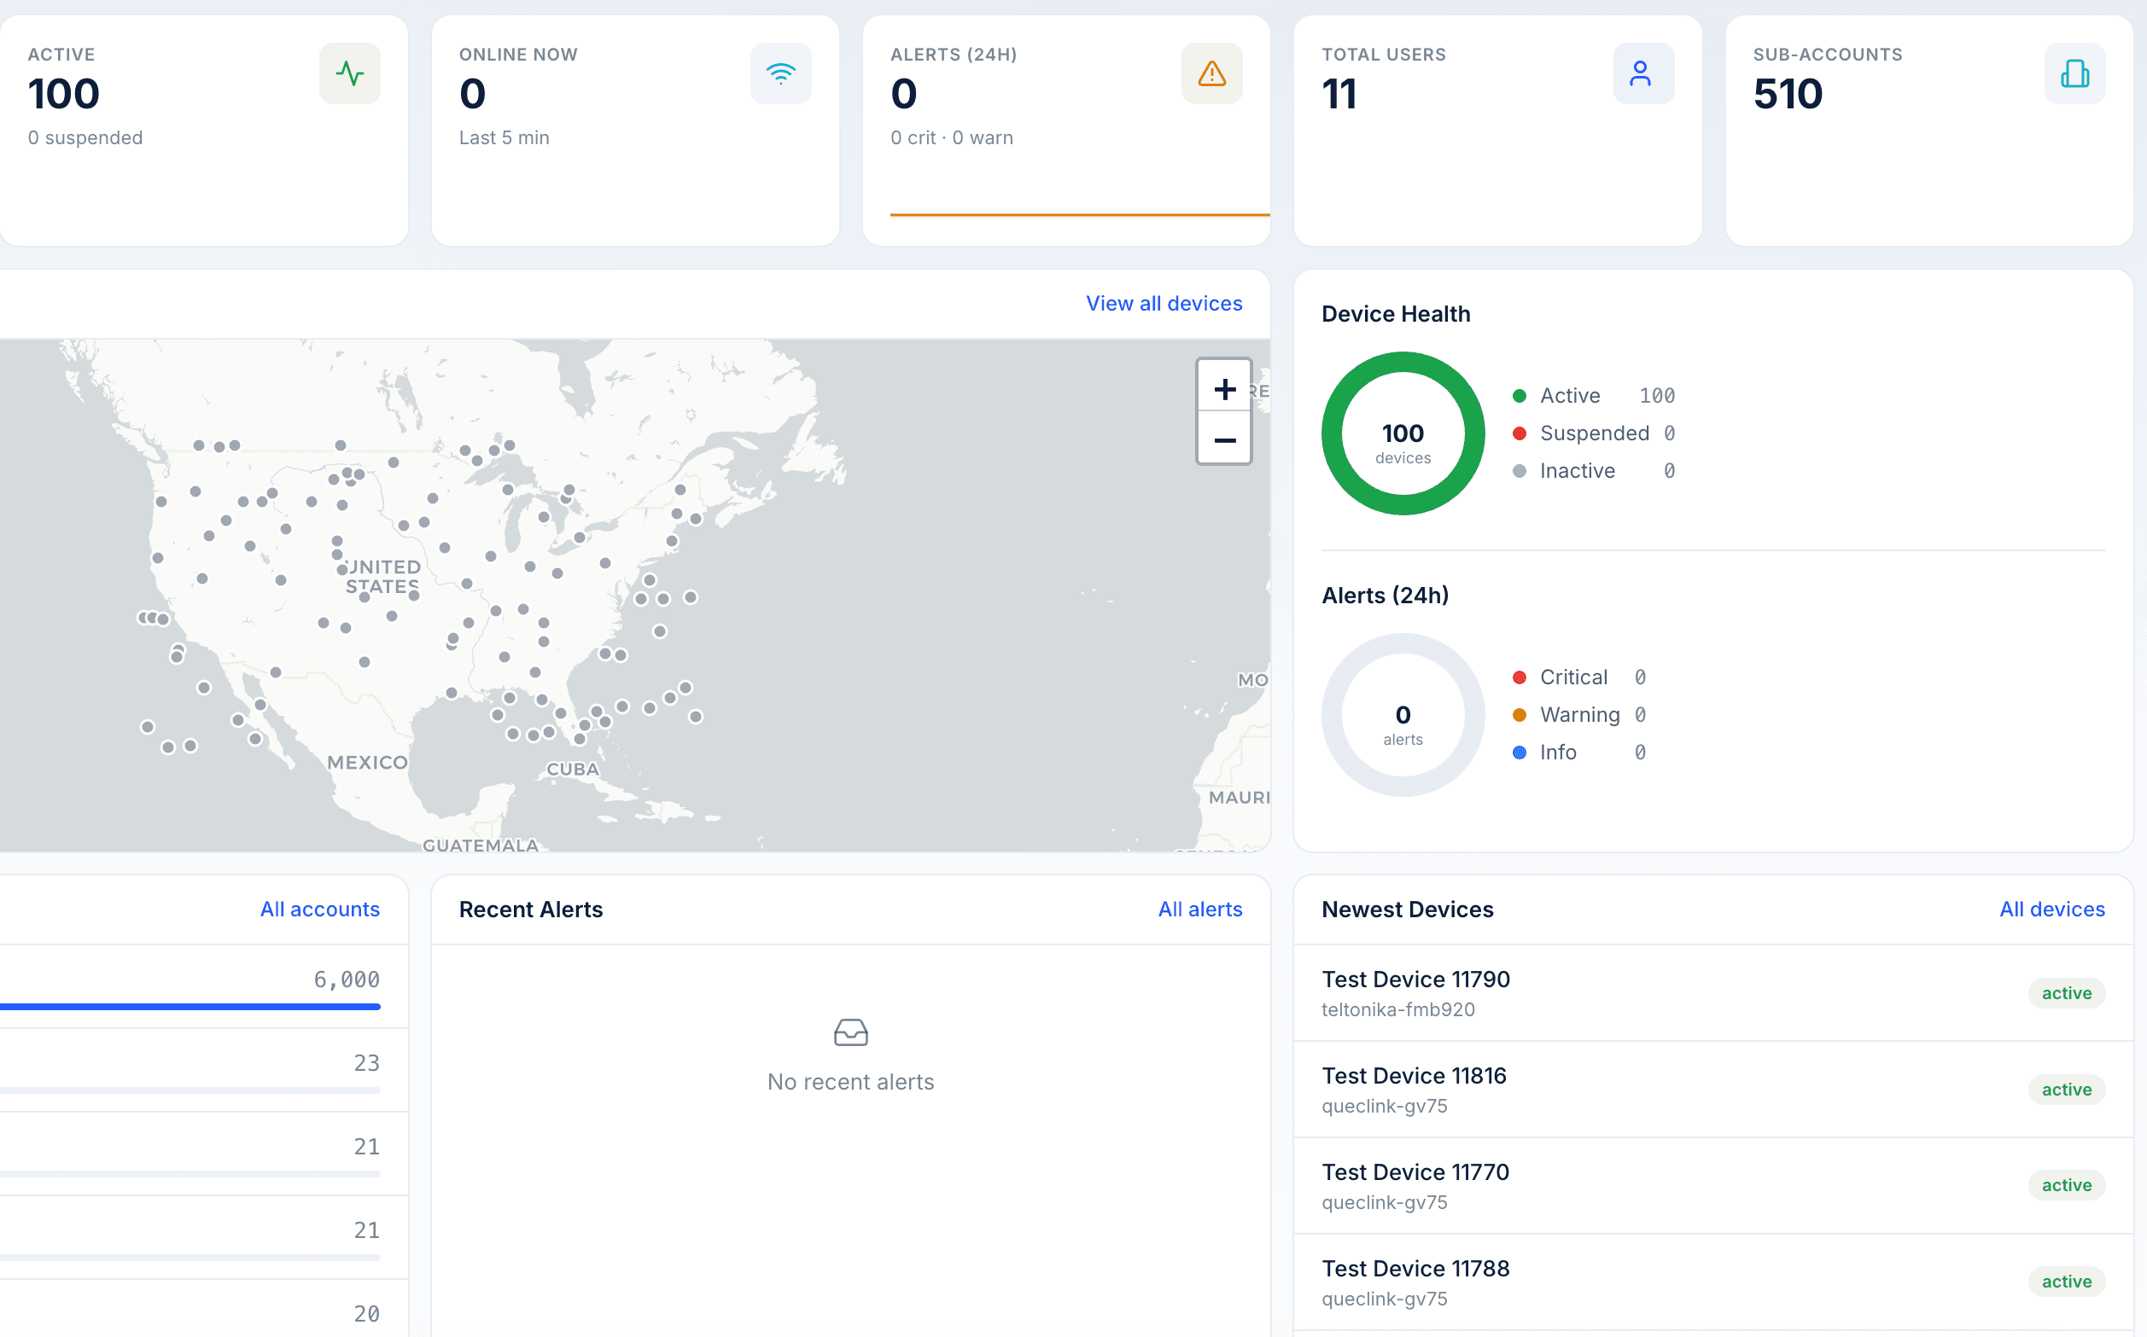Select Test Device 11770 row
This screenshot has height=1337, width=2147.
(1712, 1186)
